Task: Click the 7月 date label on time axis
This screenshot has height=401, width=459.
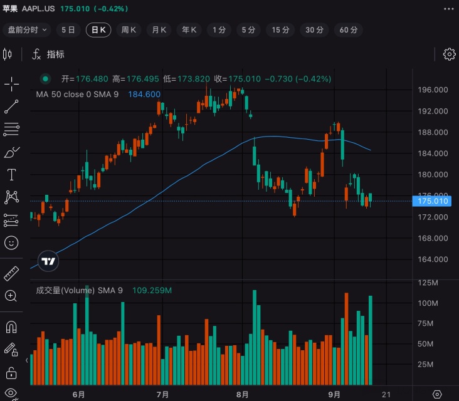Action: [x=162, y=395]
